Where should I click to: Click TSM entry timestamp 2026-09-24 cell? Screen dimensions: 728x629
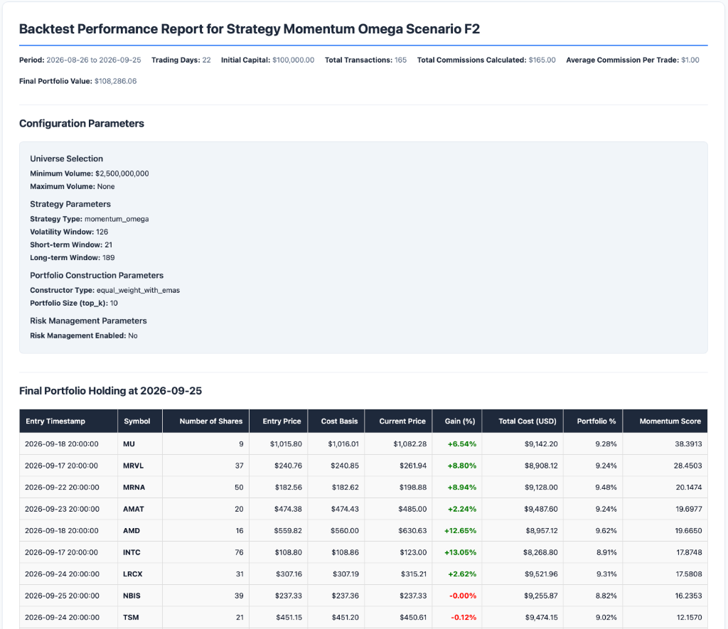[x=68, y=618]
